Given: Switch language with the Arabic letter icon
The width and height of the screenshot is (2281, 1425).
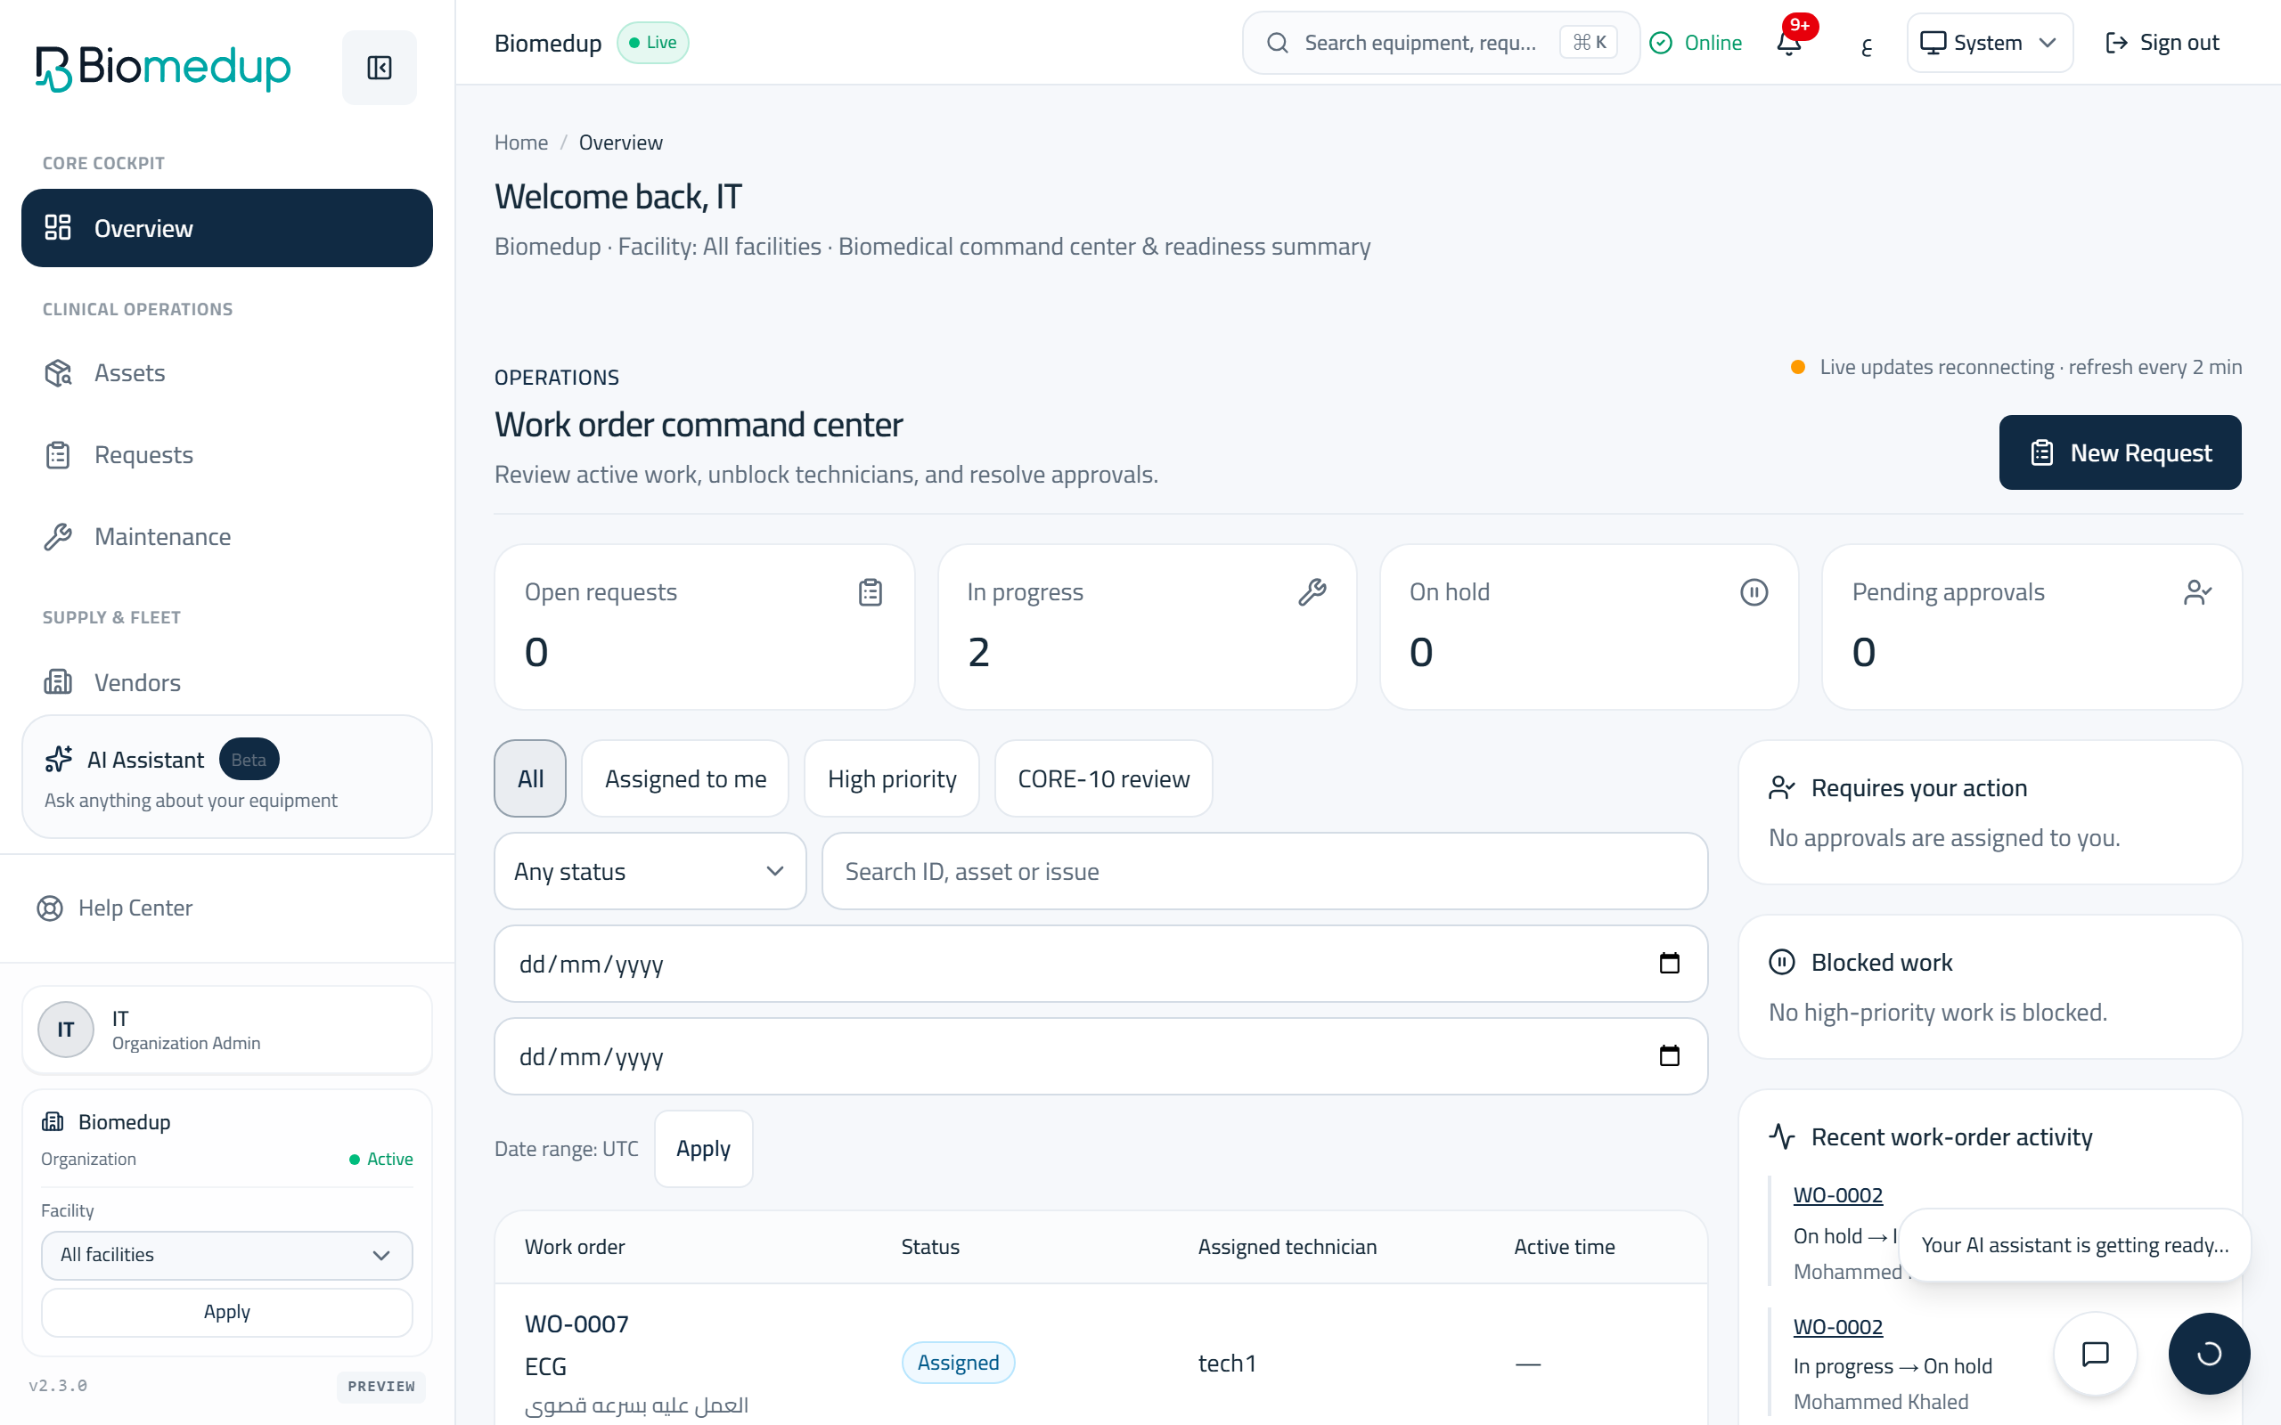Looking at the screenshot, I should tap(1865, 45).
